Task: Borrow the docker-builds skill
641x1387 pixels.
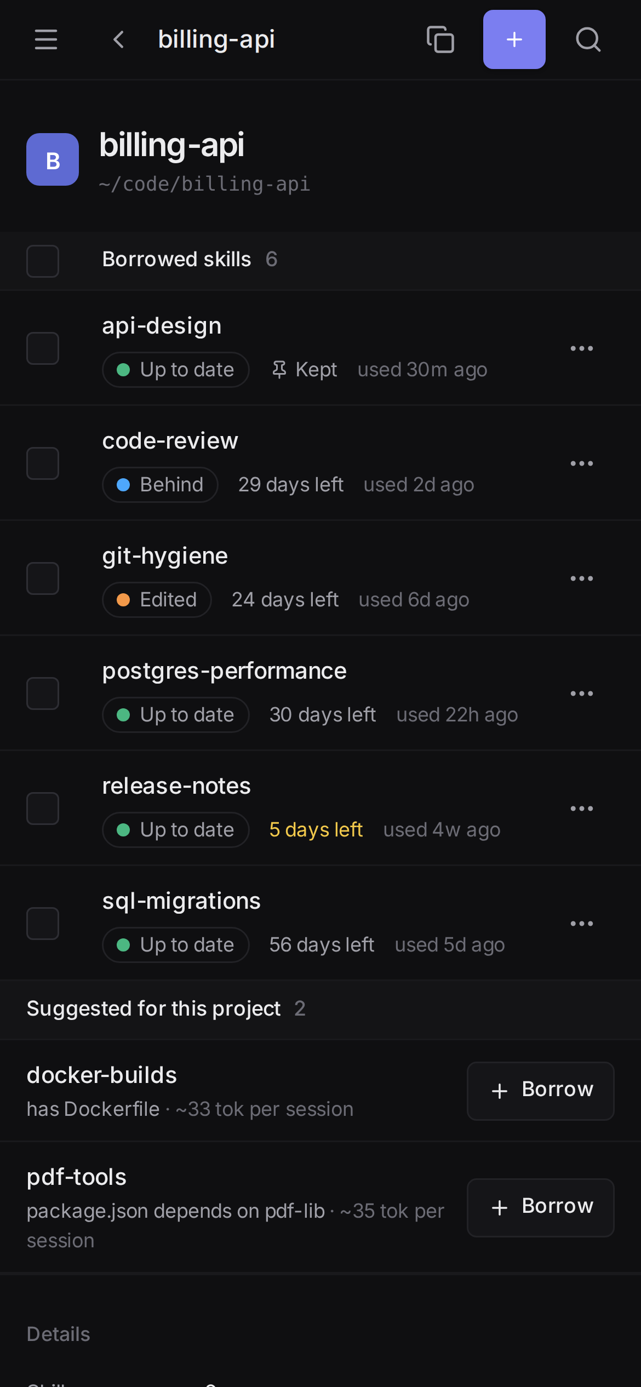Action: (x=540, y=1091)
